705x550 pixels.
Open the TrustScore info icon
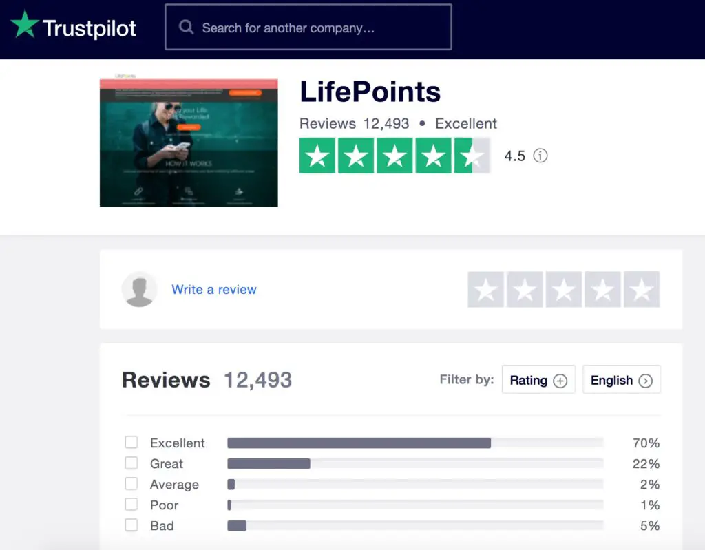click(540, 156)
